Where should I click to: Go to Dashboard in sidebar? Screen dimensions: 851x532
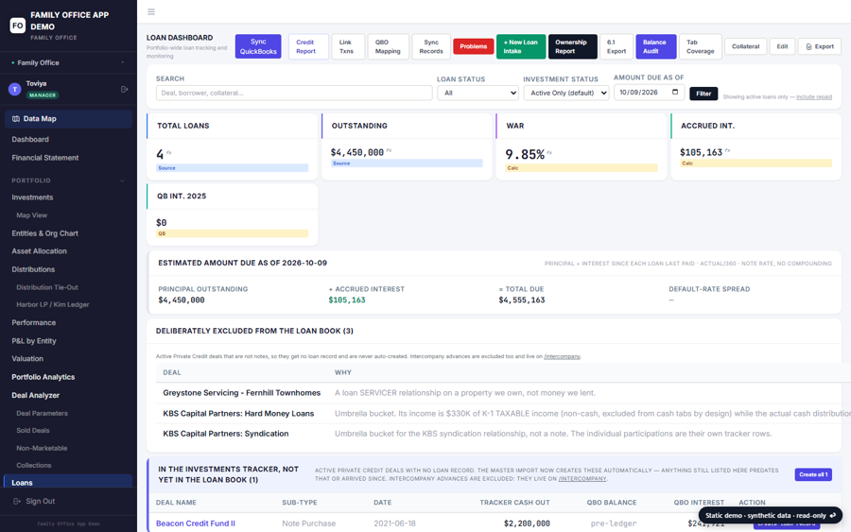pos(30,139)
